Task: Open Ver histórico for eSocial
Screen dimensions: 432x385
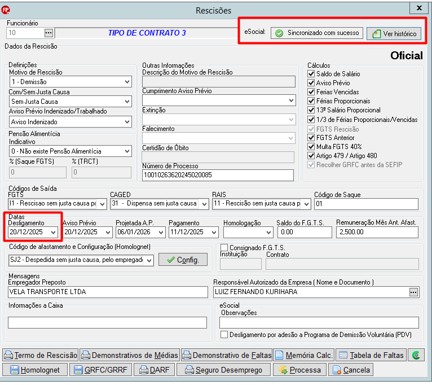Action: pos(394,34)
